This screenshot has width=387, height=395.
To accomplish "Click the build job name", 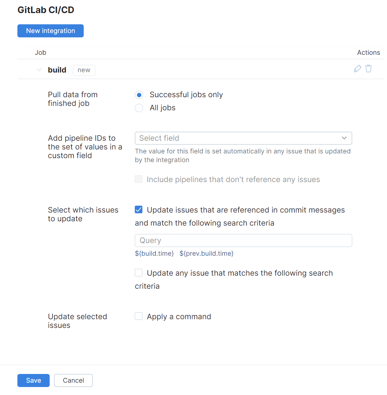I will (57, 70).
